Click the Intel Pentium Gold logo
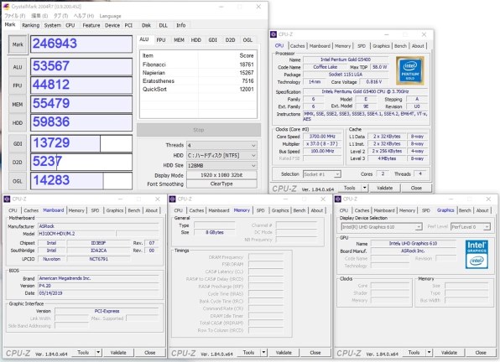 point(409,70)
